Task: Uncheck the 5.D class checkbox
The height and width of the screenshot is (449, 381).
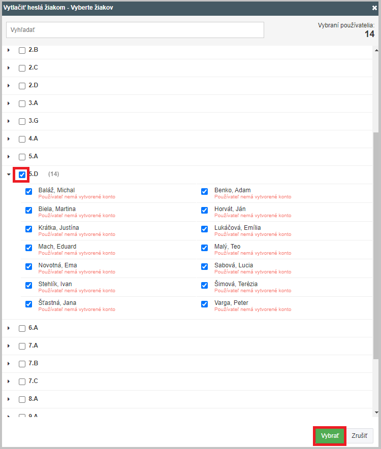Action: pyautogui.click(x=22, y=175)
